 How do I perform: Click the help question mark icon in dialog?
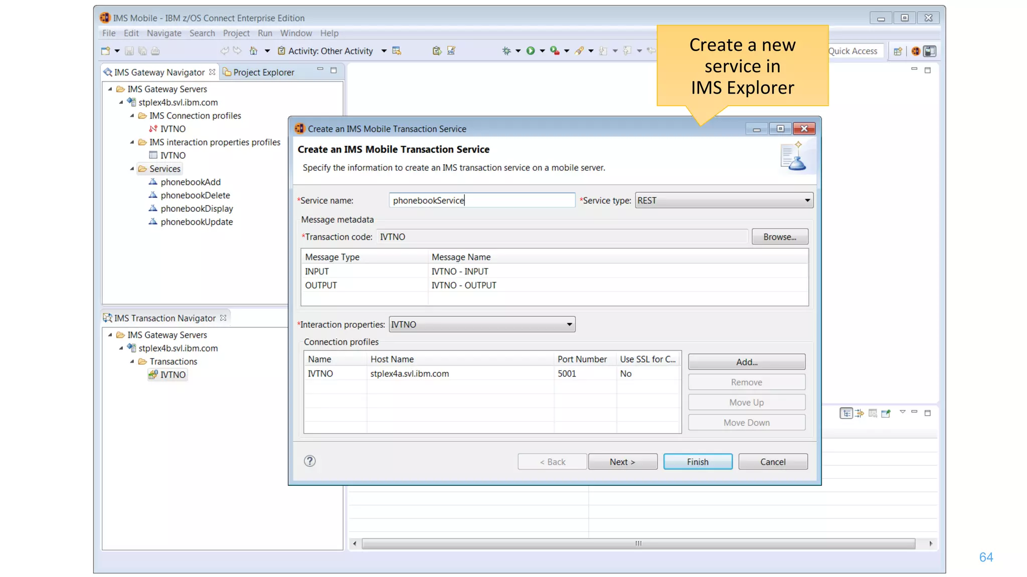point(310,461)
